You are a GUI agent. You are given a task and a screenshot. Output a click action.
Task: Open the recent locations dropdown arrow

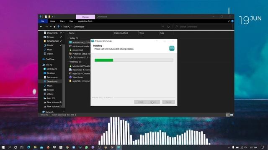(51, 27)
